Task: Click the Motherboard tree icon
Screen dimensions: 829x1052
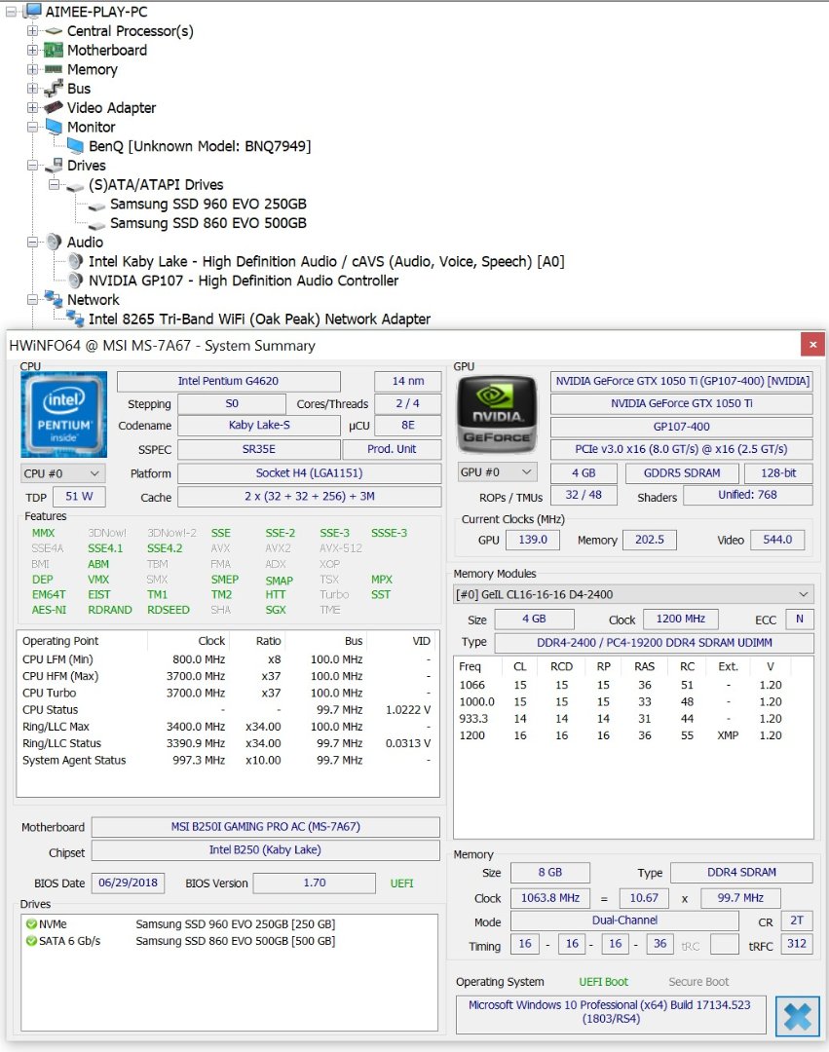Action: [x=54, y=51]
